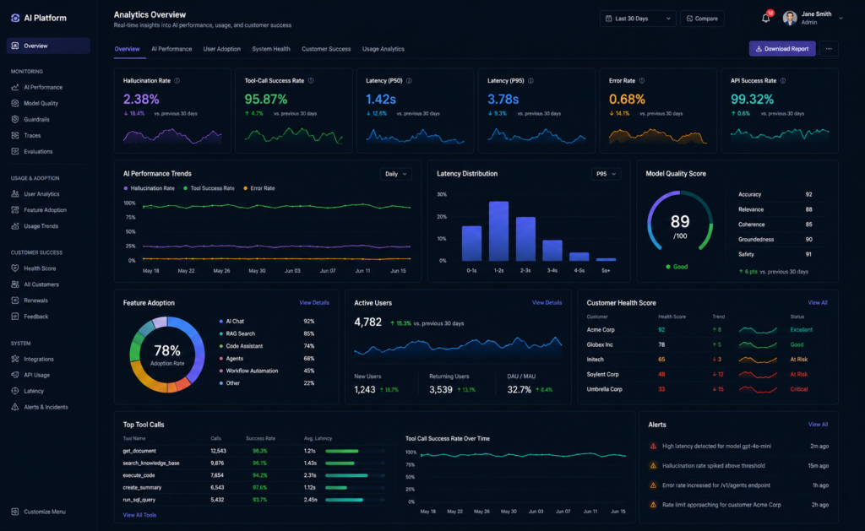
Task: Click info icon next to API Success Rate
Action: click(x=783, y=80)
